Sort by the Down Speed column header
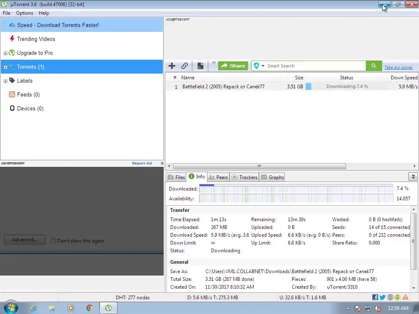This screenshot has height=314, width=419. (x=404, y=78)
